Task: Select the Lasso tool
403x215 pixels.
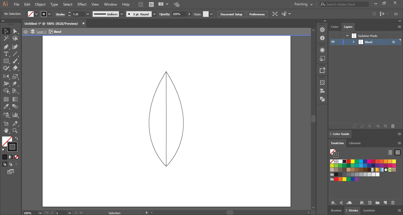Action: [15, 38]
